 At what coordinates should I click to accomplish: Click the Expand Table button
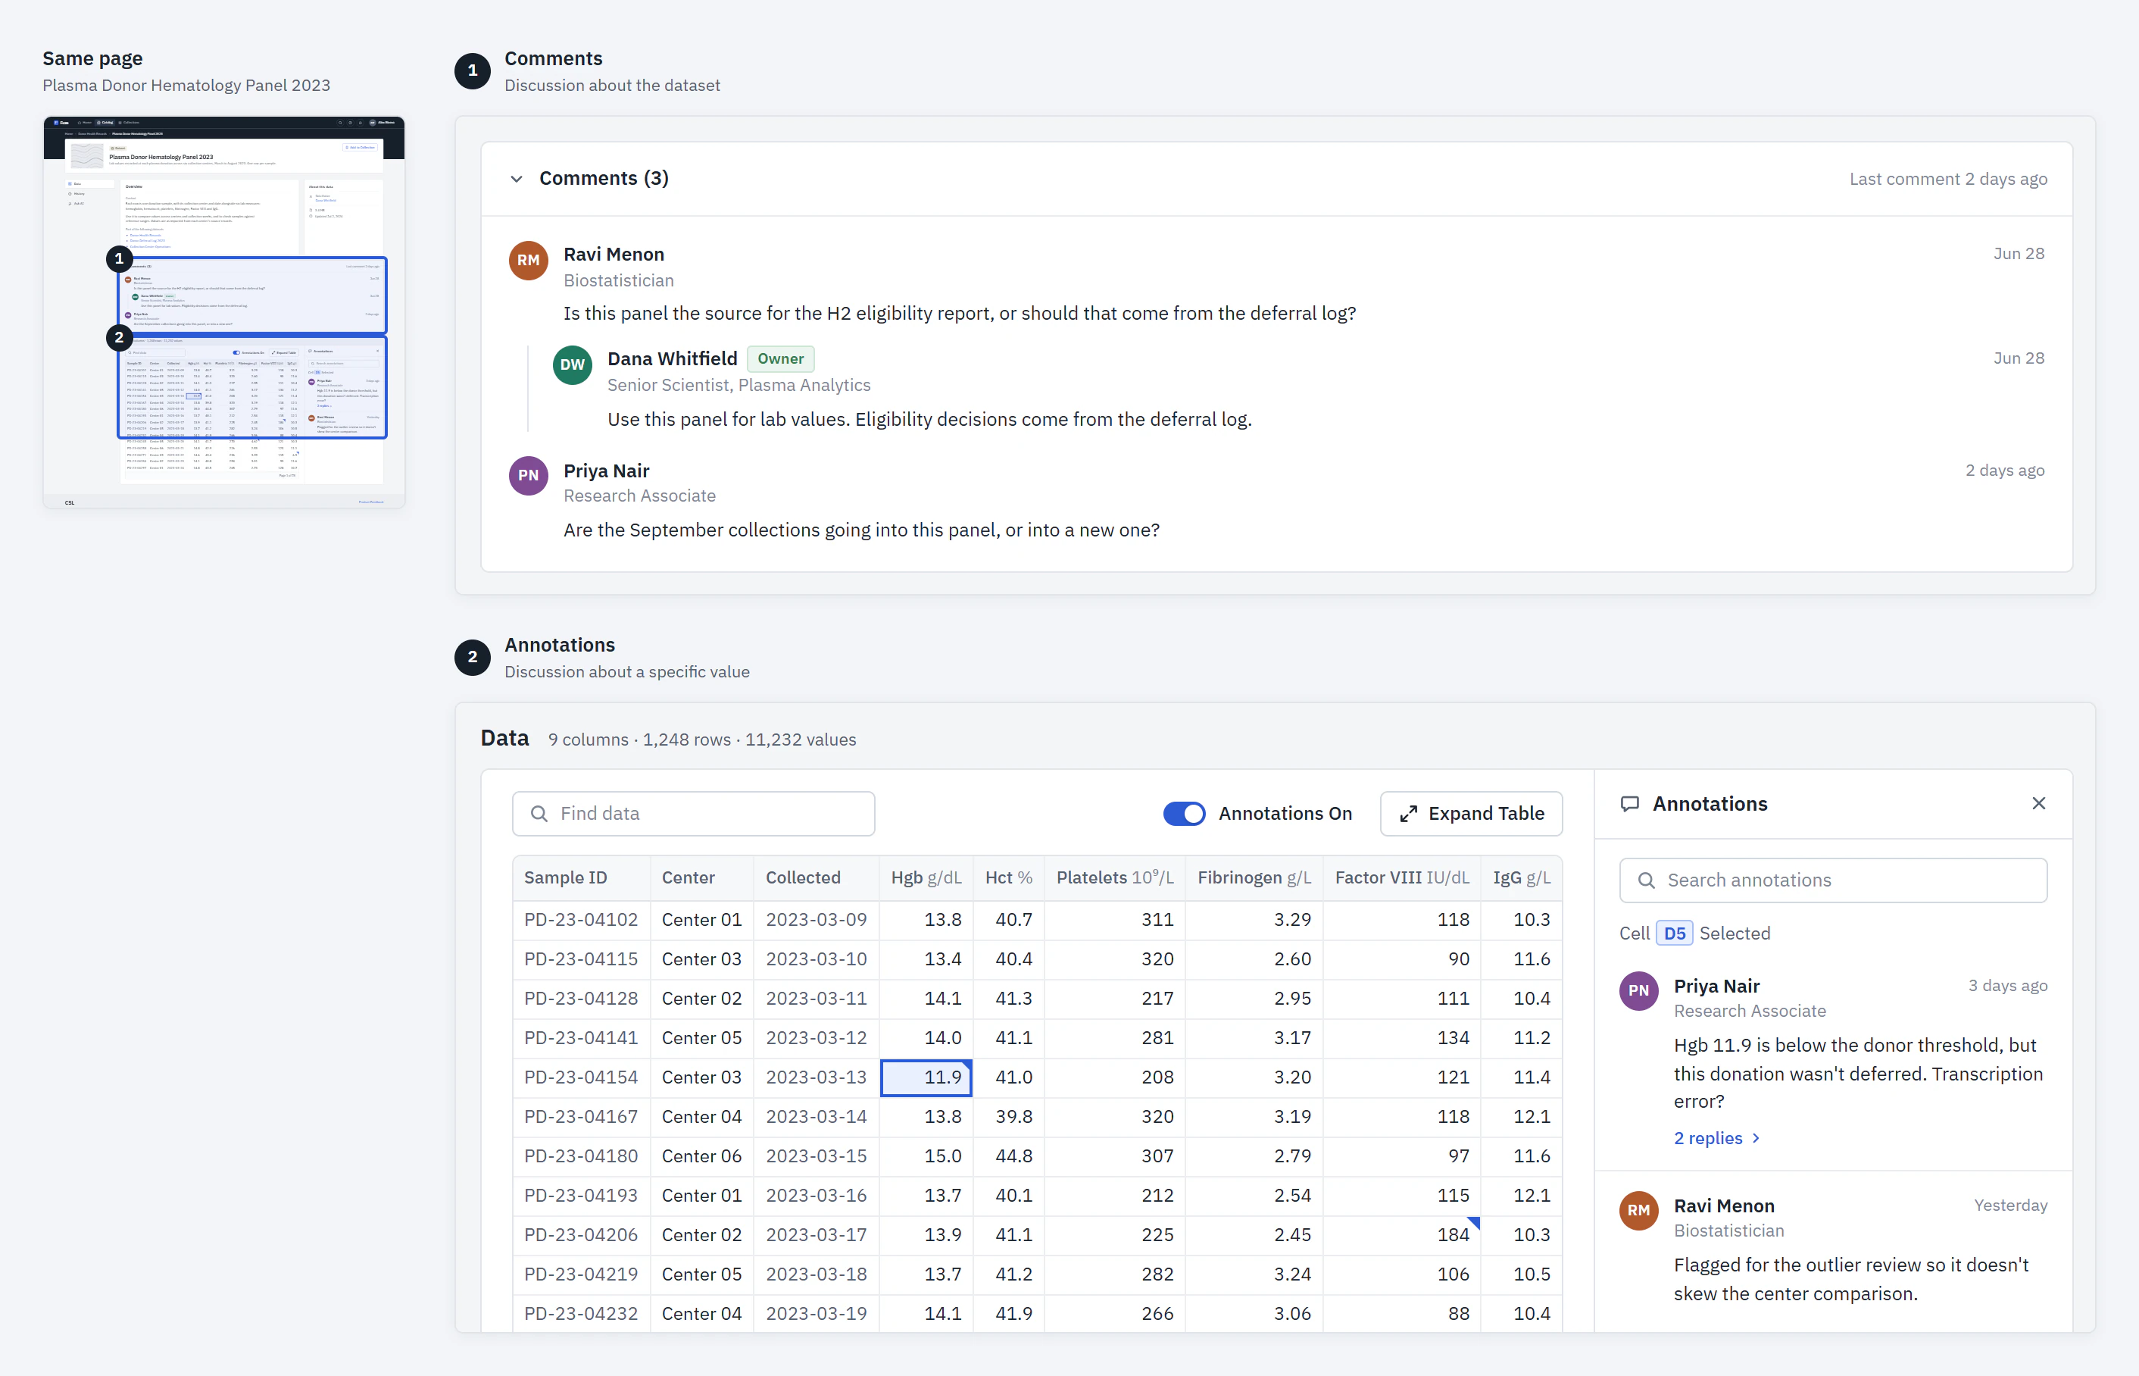[x=1471, y=813]
